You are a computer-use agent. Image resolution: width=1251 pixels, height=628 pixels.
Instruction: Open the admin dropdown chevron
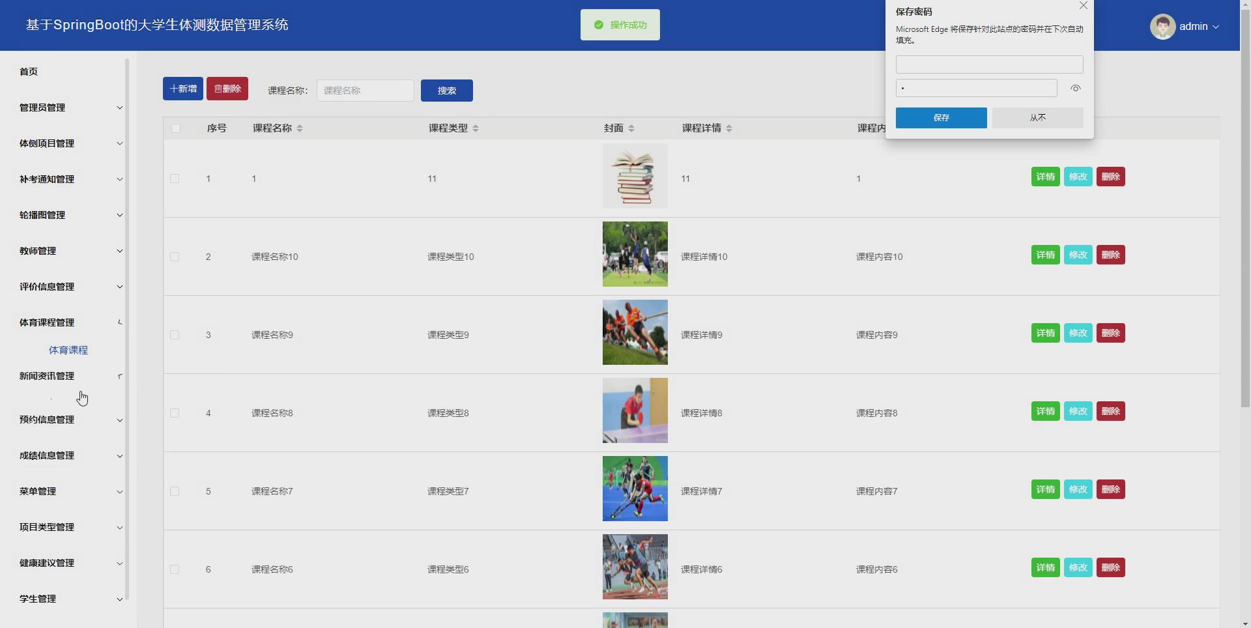coord(1217,27)
